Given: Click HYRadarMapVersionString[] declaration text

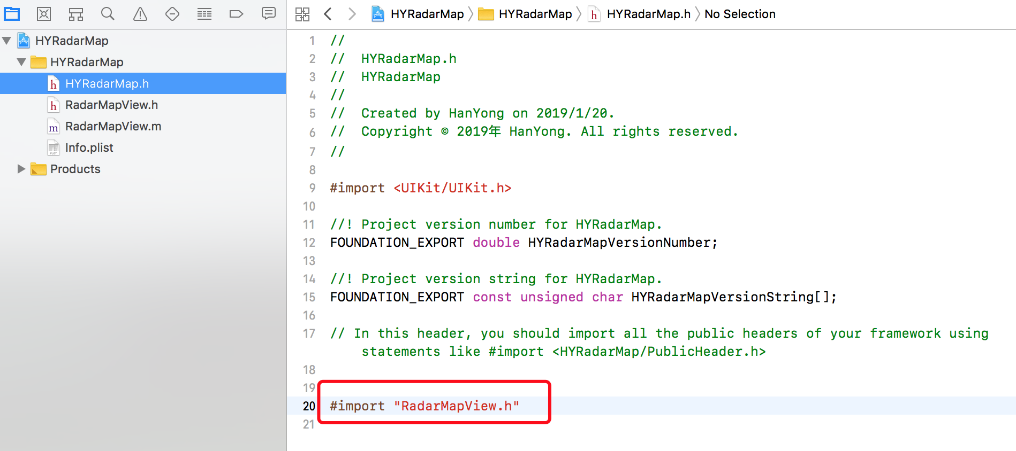Looking at the screenshot, I should pos(734,297).
